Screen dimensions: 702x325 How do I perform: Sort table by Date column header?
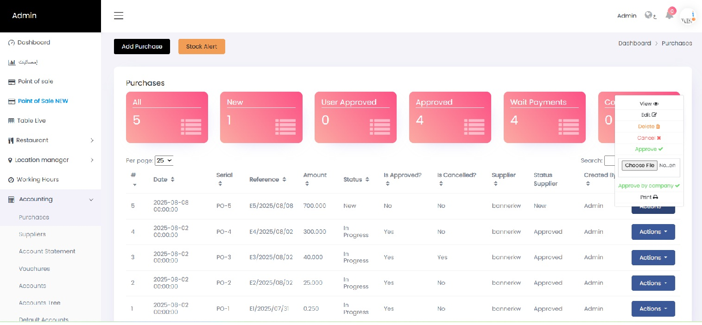click(164, 180)
